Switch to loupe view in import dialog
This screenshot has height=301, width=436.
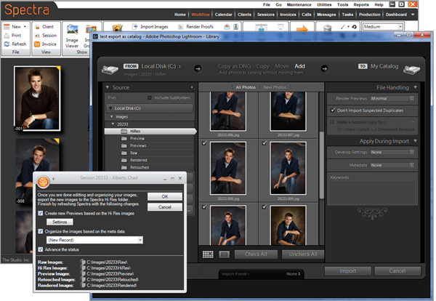pos(224,254)
